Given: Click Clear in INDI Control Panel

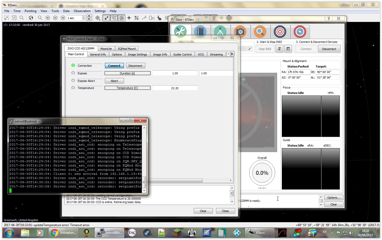Looking at the screenshot, I should pos(203,211).
